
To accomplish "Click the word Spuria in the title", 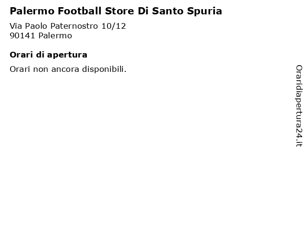I will [x=204, y=11].
